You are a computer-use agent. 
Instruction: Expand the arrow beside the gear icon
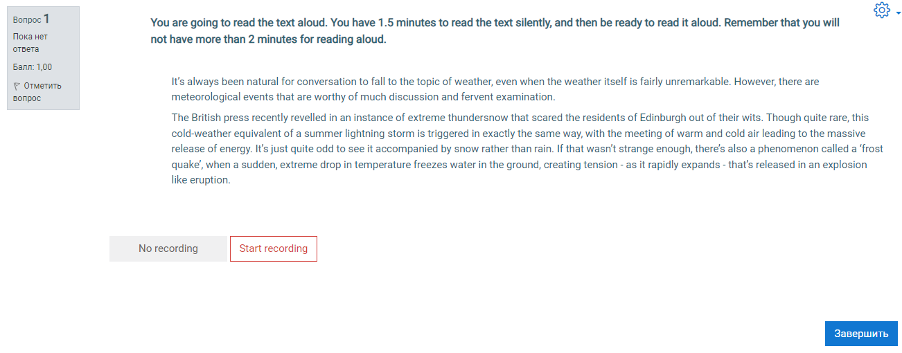point(898,12)
